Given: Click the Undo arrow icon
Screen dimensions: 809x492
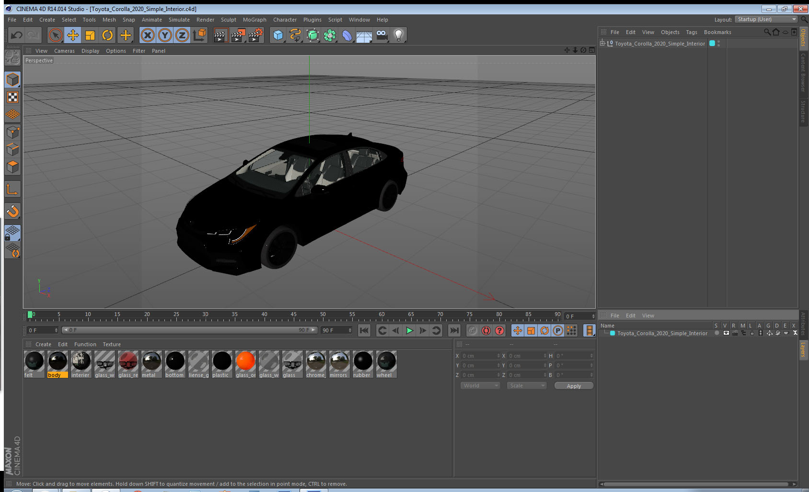Looking at the screenshot, I should [x=17, y=35].
